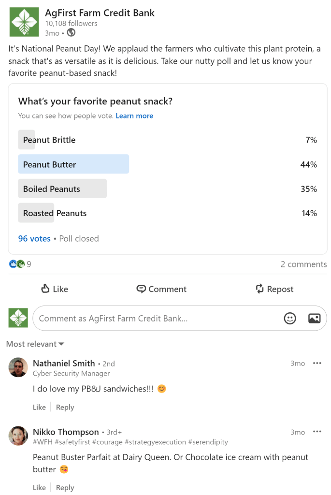Open Nikko Thompson's profile photo
Screen dimensions: 331x495
[18, 436]
